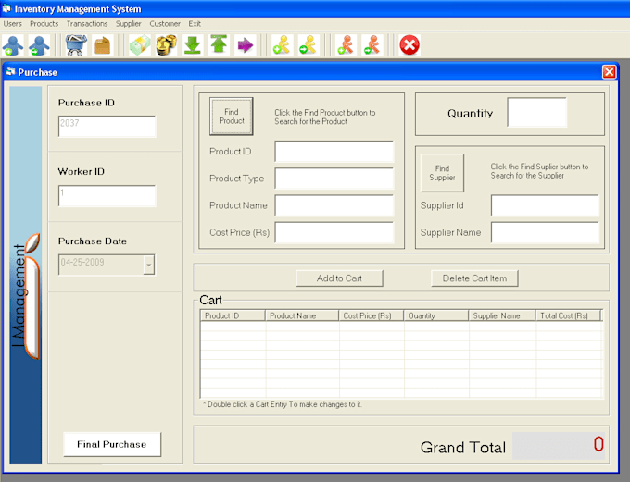
Task: Click the gold coins stack icon
Action: pos(166,45)
